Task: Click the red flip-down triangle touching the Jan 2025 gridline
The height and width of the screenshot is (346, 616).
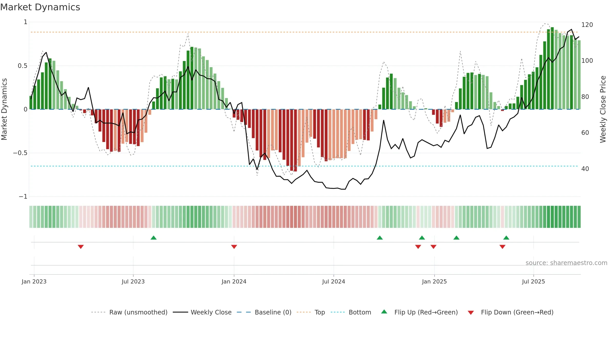Action: coord(433,247)
